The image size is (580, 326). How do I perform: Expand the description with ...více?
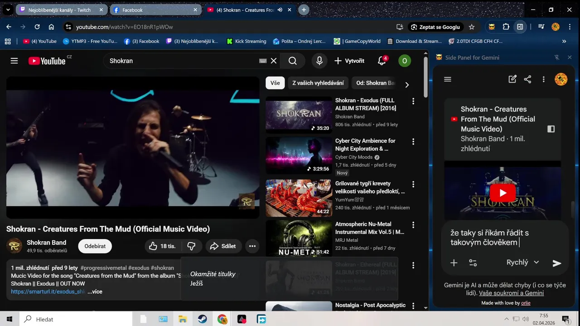[x=95, y=292]
